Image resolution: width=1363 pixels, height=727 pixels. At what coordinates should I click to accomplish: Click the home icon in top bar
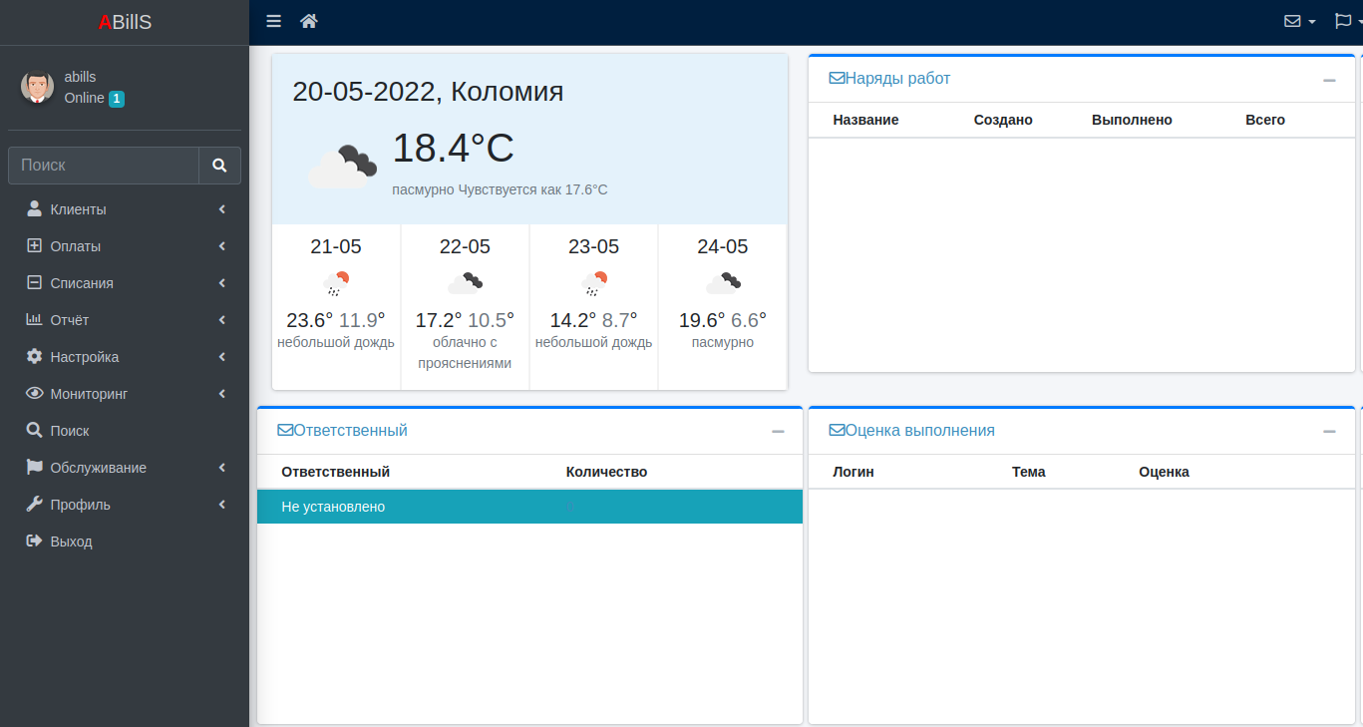point(309,21)
